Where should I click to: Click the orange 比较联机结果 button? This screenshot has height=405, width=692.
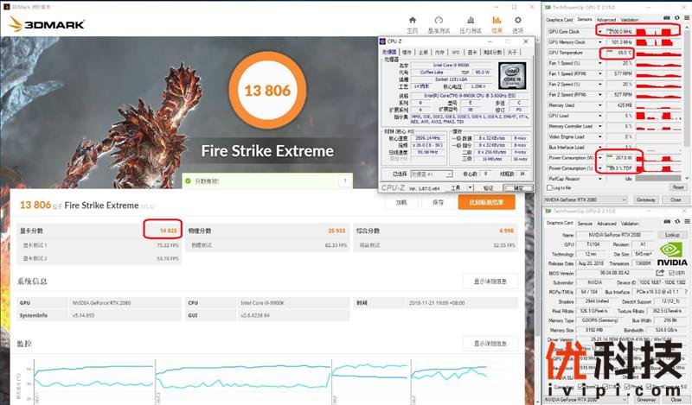tap(486, 202)
